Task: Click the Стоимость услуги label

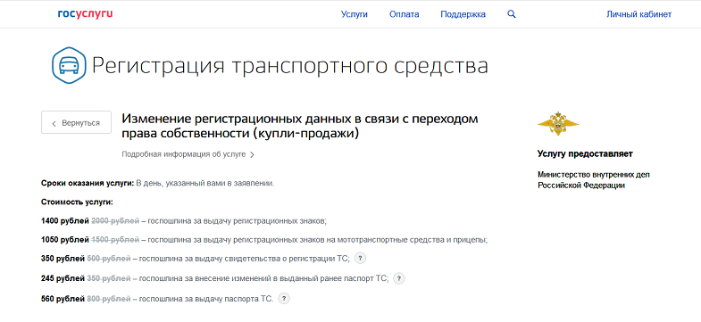Action: click(x=77, y=202)
